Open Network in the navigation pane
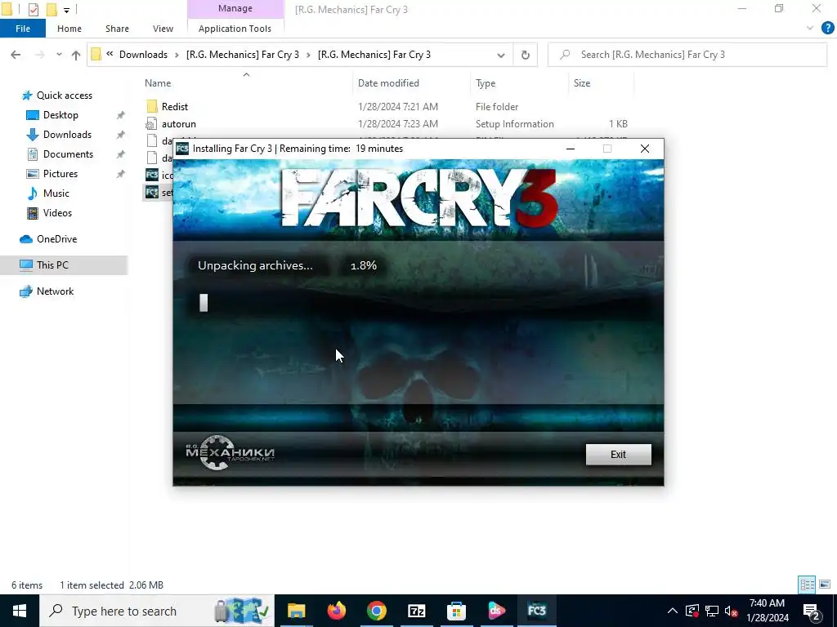Image resolution: width=837 pixels, height=627 pixels. (x=55, y=291)
